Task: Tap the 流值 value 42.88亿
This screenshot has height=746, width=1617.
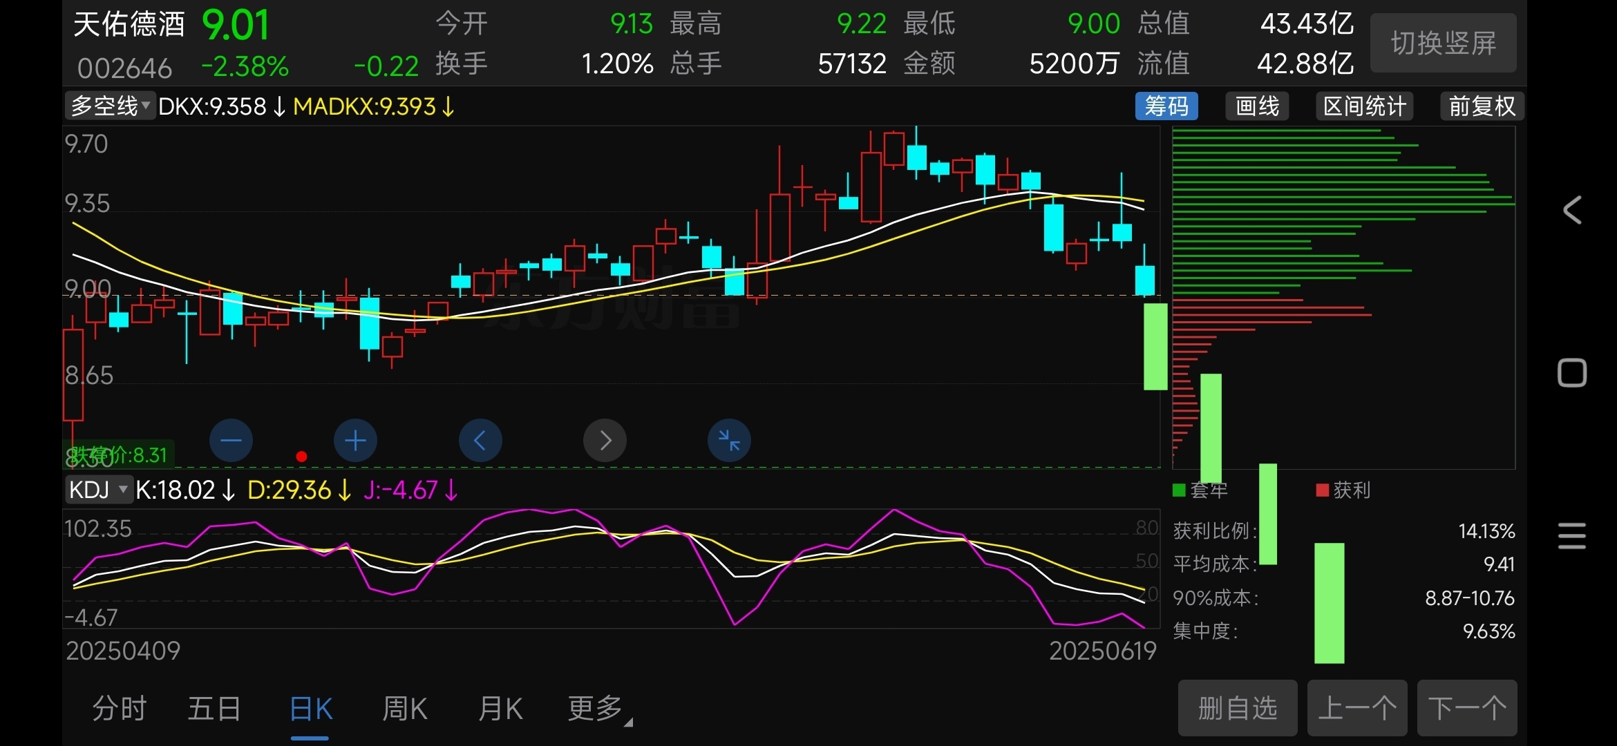Action: coord(1305,64)
